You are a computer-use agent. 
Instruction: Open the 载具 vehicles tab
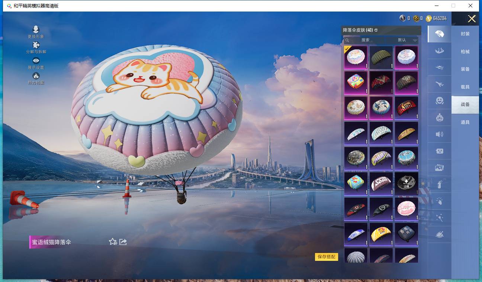coord(465,87)
